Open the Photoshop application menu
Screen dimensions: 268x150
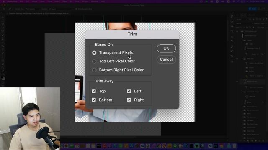[x=12, y=2]
